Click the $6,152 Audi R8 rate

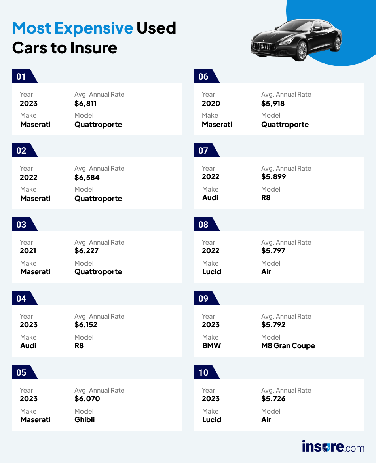[x=86, y=324]
